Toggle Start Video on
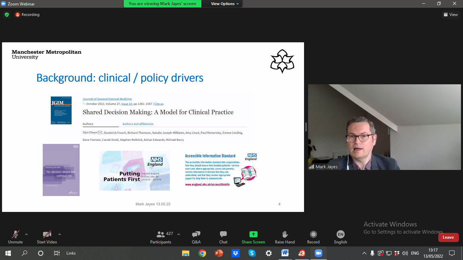Image resolution: width=463 pixels, height=260 pixels. pos(47,237)
